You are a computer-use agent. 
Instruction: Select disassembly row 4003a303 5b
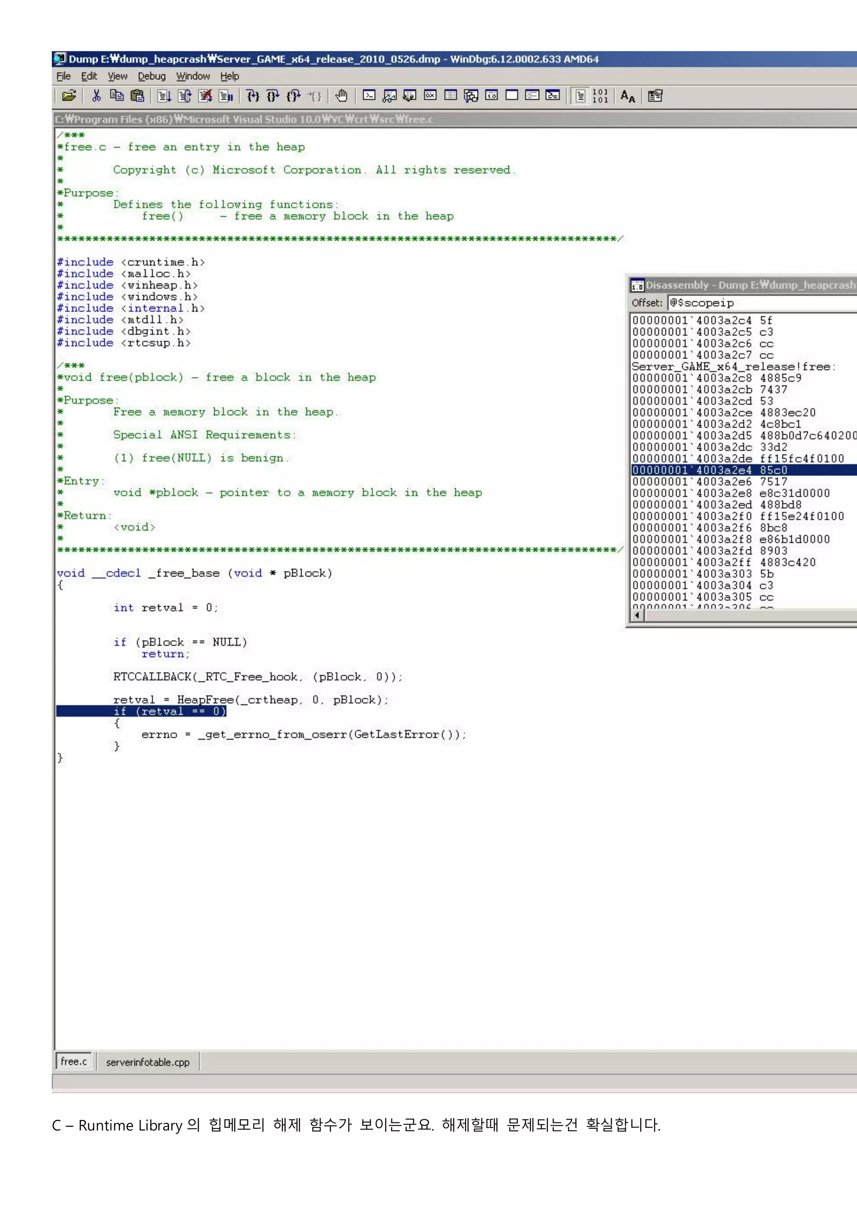click(x=703, y=574)
